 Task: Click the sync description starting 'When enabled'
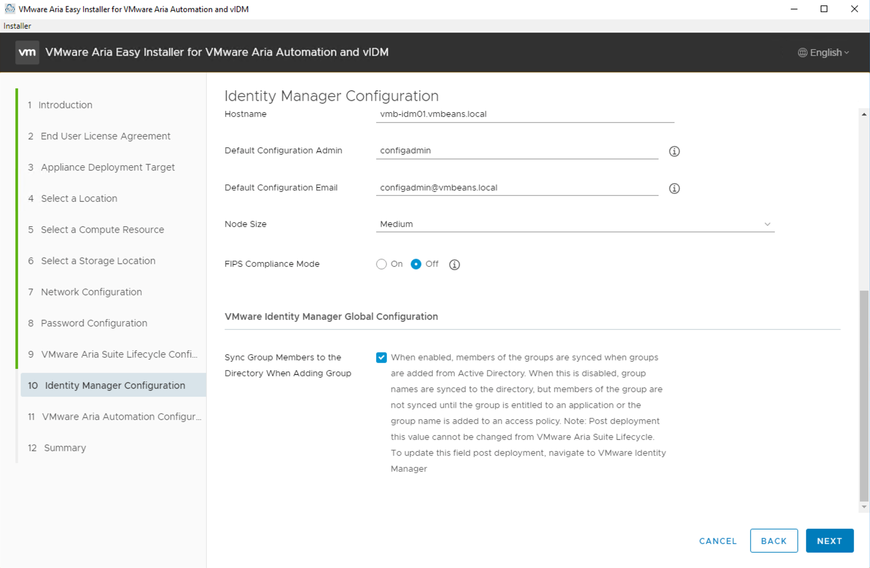point(528,413)
